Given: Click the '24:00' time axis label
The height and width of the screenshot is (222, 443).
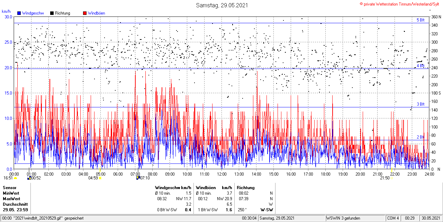Looking at the screenshot, I should (x=429, y=174).
